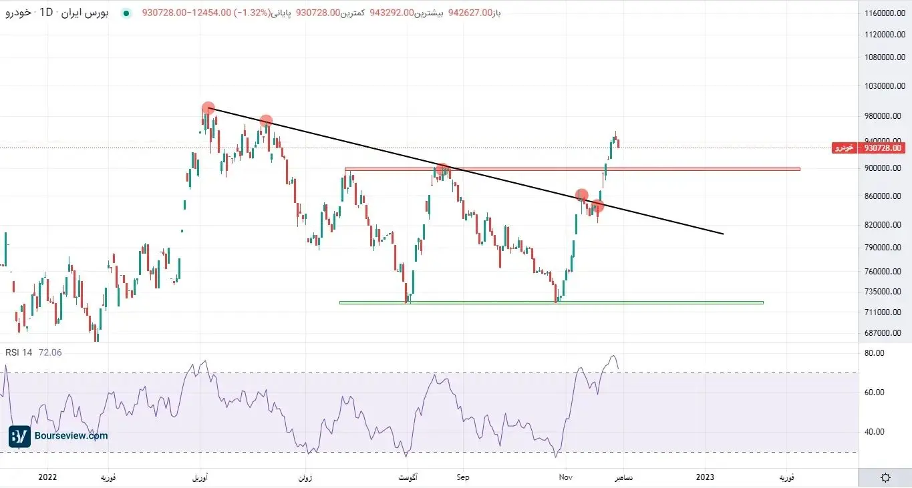This screenshot has height=488, width=912.
Task: Click the 900000.00 price axis label
Action: point(883,168)
